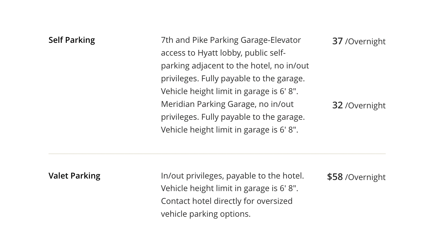Click the $58 amount

tap(335, 177)
